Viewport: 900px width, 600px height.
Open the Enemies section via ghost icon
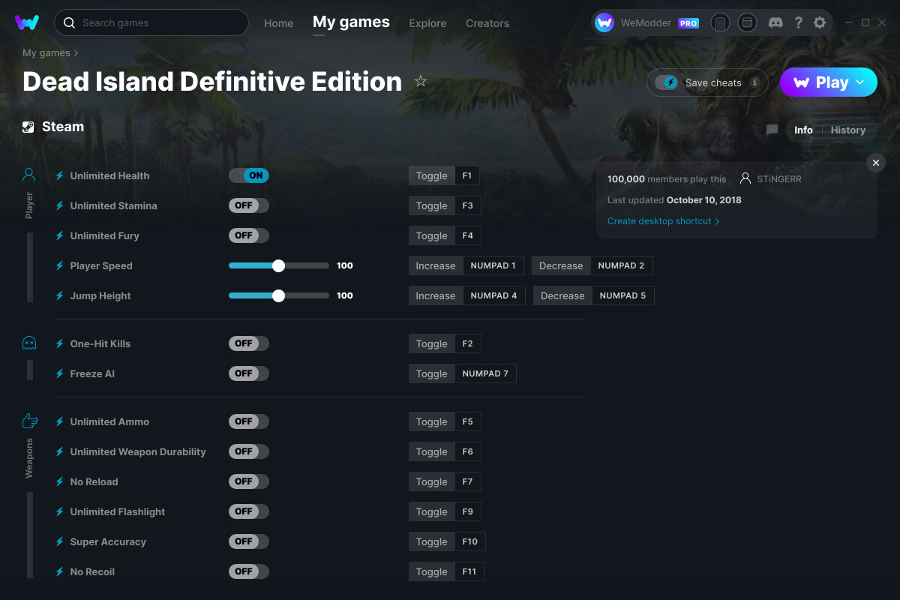point(28,343)
